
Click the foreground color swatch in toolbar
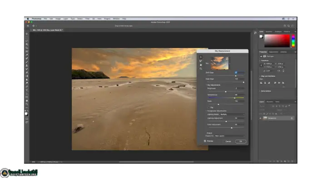(26, 114)
